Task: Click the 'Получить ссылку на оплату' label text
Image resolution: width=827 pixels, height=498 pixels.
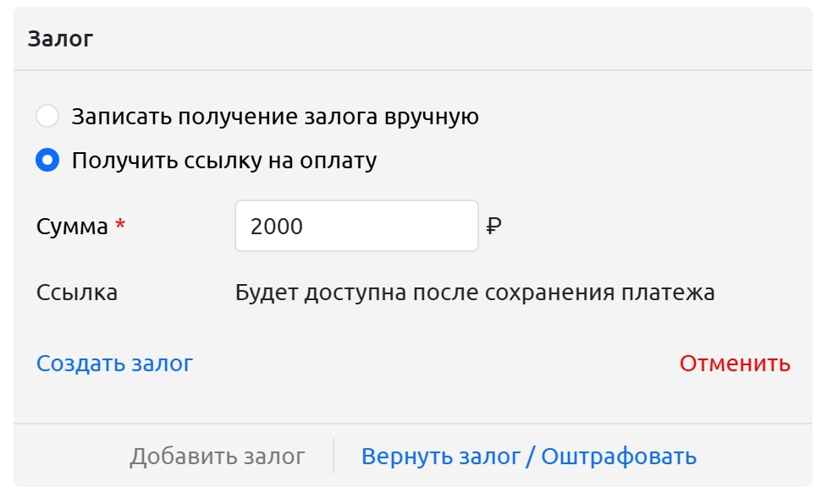Action: coord(223,161)
